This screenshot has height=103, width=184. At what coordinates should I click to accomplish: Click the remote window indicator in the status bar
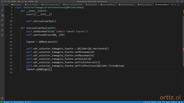coord(1,102)
